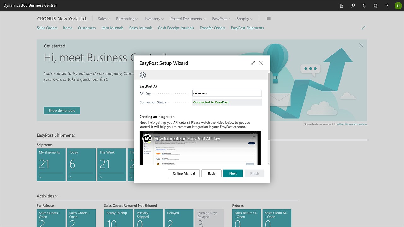Open the Purchasing dropdown menu
404x227 pixels.
click(127, 19)
